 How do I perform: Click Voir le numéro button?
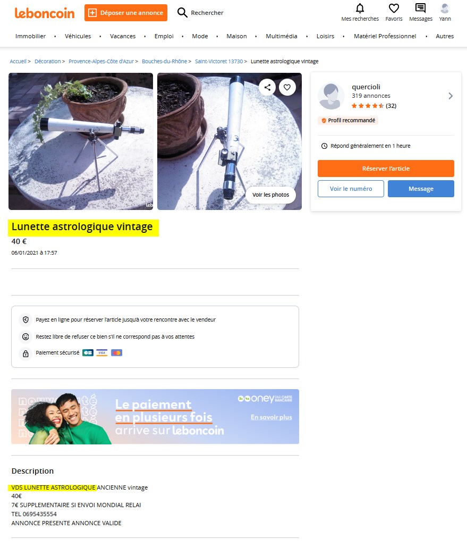(351, 189)
